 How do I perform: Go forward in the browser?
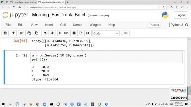pos(8,7)
